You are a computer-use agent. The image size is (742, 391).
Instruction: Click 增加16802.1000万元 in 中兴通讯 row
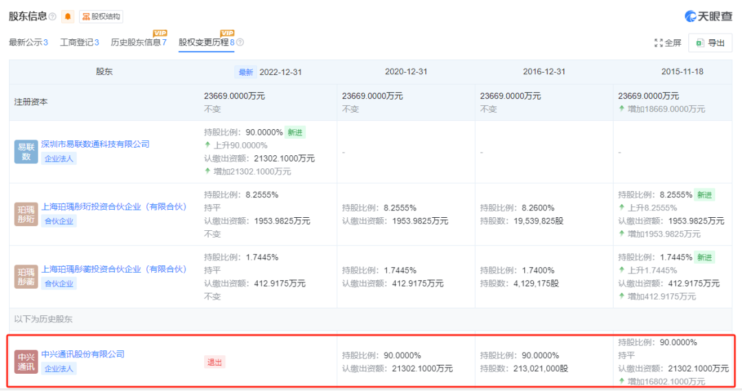(x=662, y=381)
